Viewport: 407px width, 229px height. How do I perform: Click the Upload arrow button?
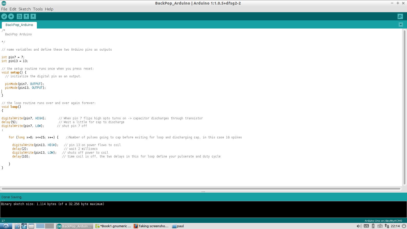coord(11,17)
